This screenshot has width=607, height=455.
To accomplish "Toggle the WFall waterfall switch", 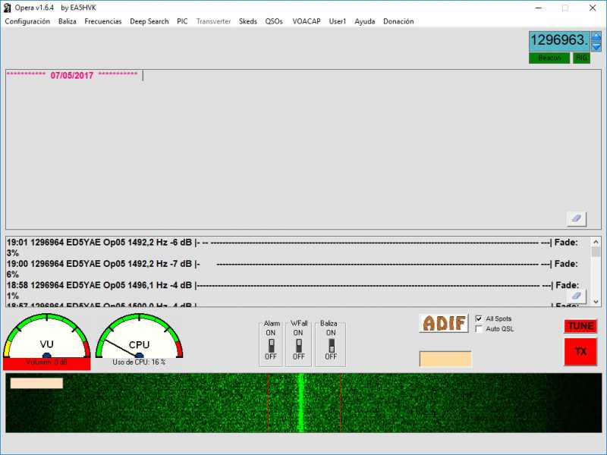I will [298, 344].
